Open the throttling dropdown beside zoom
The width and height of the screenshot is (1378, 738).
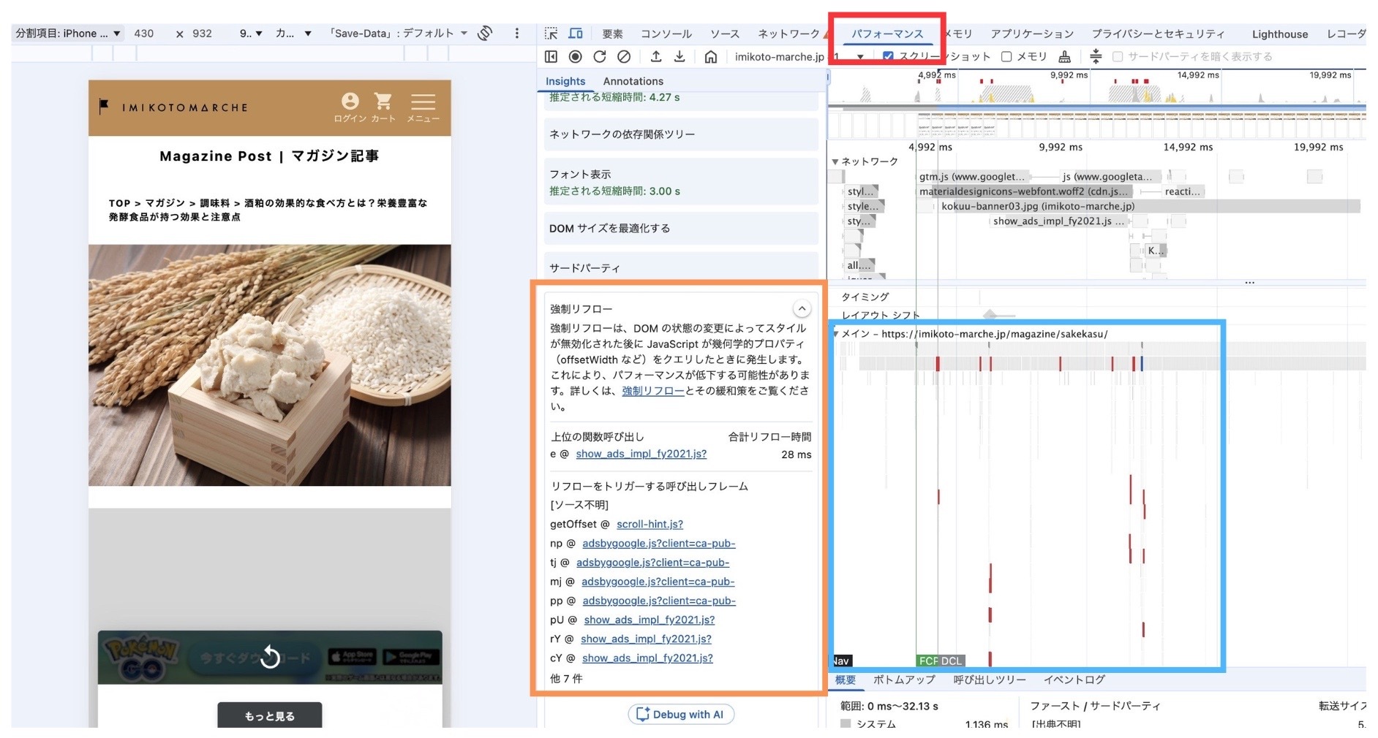[293, 33]
